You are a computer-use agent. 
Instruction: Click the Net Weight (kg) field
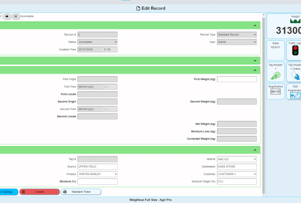(x=237, y=124)
